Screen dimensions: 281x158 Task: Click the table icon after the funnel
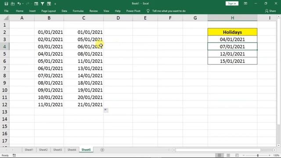[x=49, y=4]
